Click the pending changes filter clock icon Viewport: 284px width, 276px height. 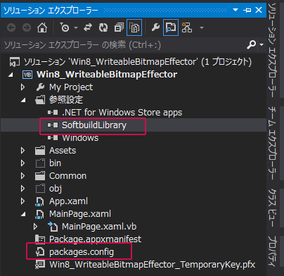click(x=65, y=27)
